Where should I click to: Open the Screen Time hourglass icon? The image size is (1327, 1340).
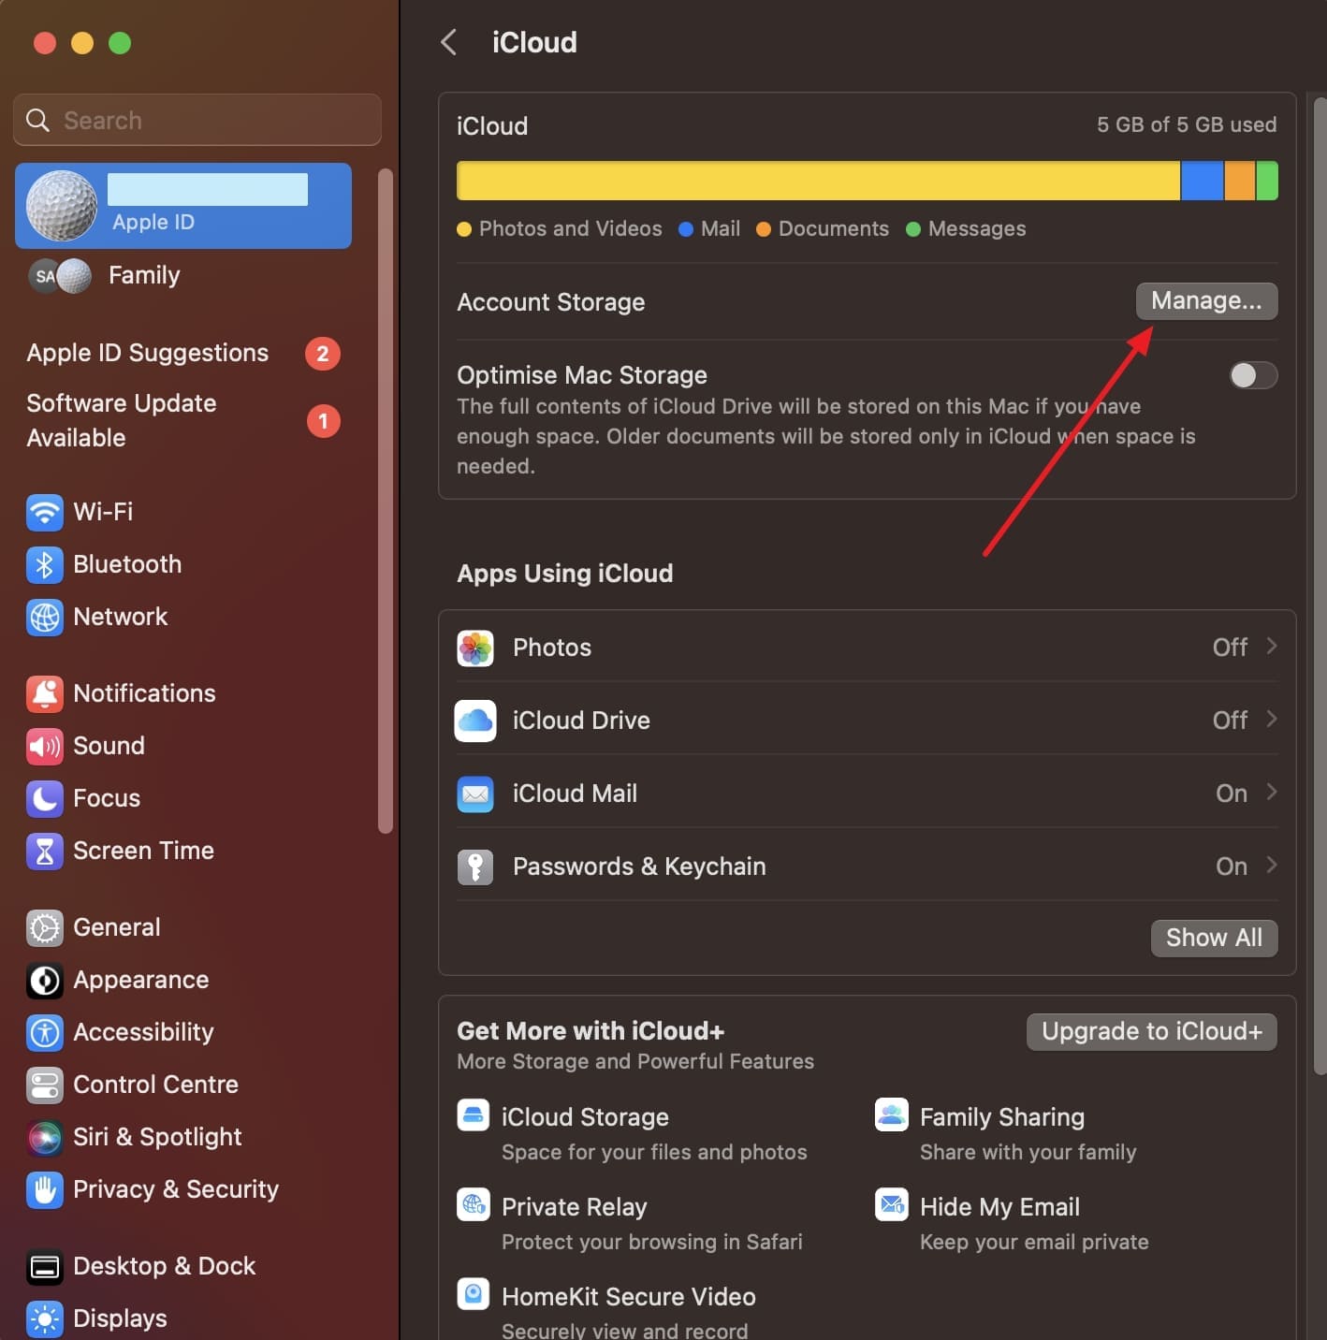[45, 851]
